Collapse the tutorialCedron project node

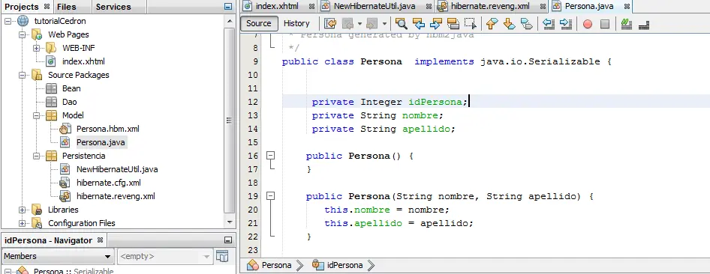pyautogui.click(x=8, y=21)
